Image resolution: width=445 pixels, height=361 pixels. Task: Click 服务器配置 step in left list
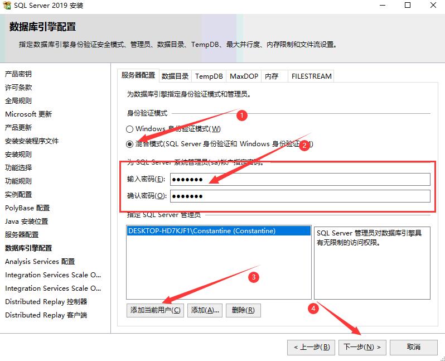coord(22,234)
